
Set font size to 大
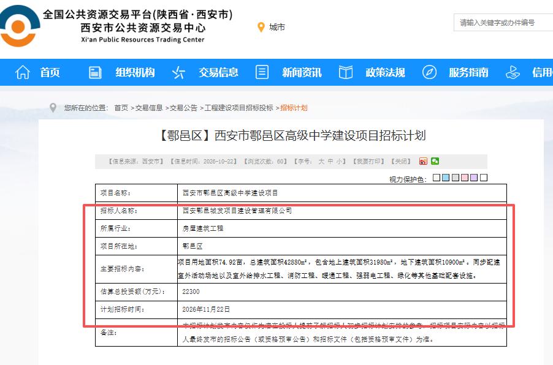[321, 161]
